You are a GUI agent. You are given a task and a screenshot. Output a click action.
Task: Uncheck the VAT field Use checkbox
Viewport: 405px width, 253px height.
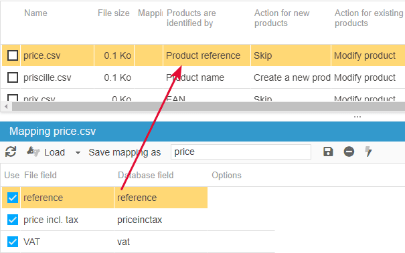click(13, 242)
